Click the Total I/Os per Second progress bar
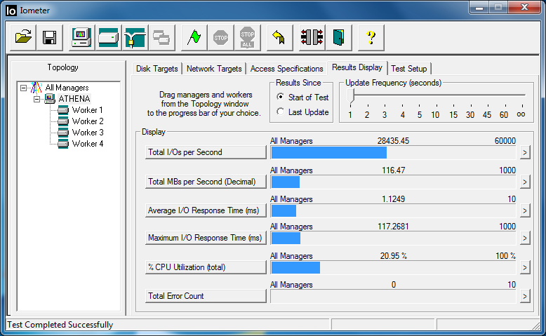The width and height of the screenshot is (546, 336). click(393, 152)
